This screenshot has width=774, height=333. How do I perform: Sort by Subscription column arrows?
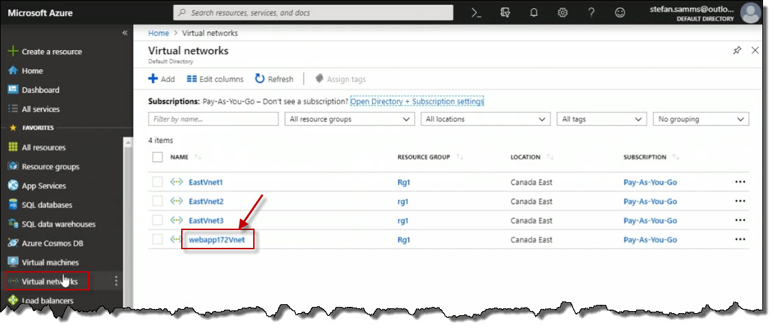point(676,157)
